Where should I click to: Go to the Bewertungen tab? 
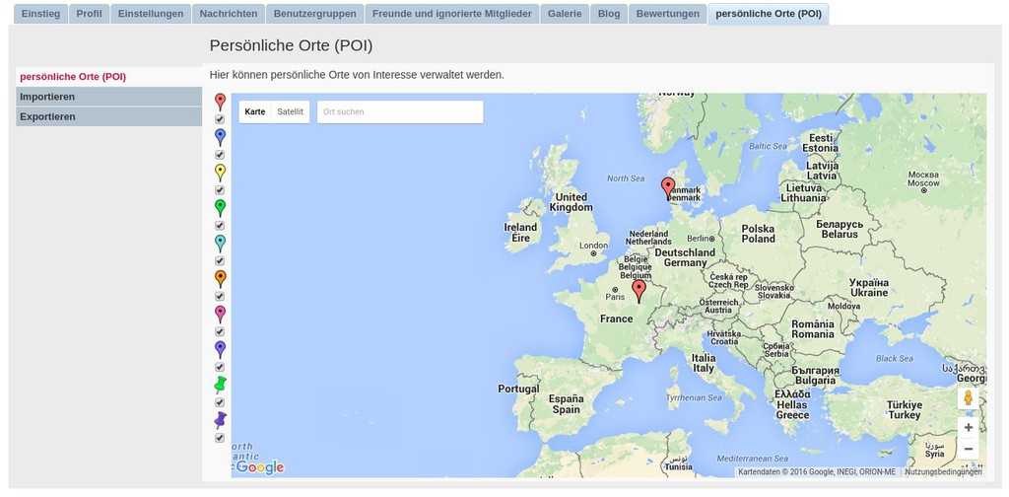tap(667, 14)
